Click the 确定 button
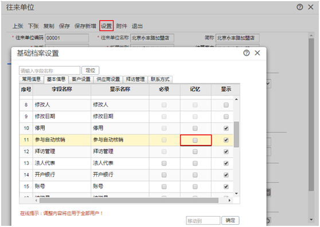Viewport: 320px width, 227px height. (x=231, y=220)
